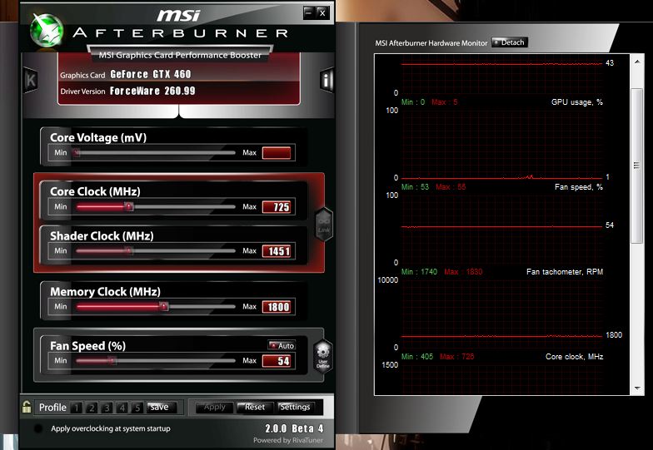Click the 2.0.0 Beta 4 version text

[x=294, y=428]
